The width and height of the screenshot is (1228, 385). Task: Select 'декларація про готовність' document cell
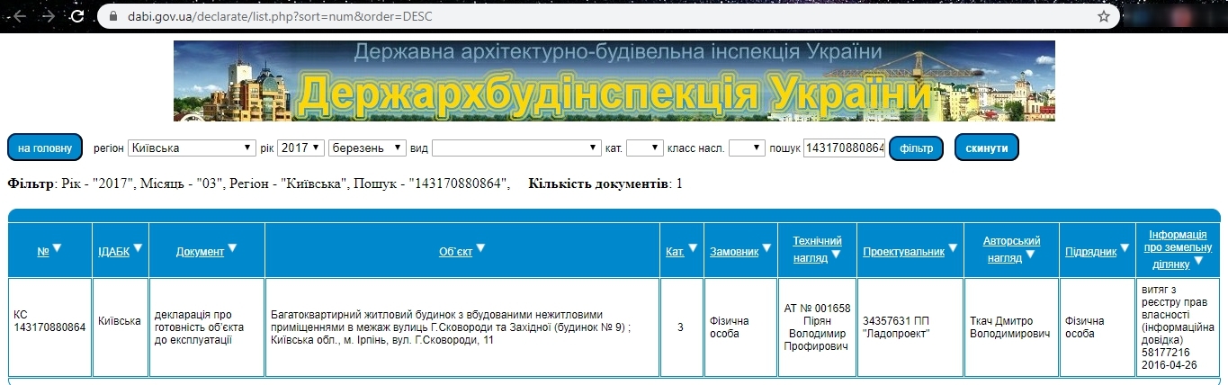[207, 327]
